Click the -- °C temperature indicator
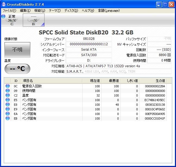Viewport: 176px width, 167px height. (x=17, y=69)
